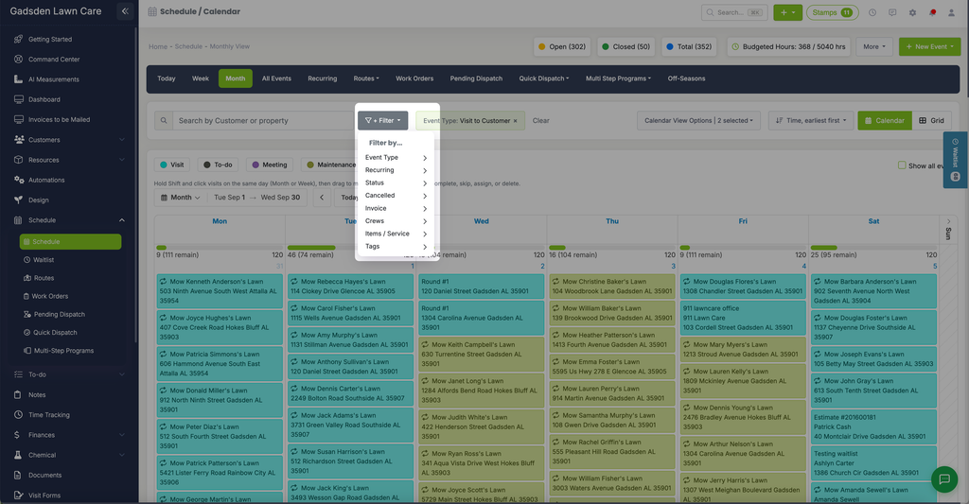Click the Clear filters link

pyautogui.click(x=540, y=121)
